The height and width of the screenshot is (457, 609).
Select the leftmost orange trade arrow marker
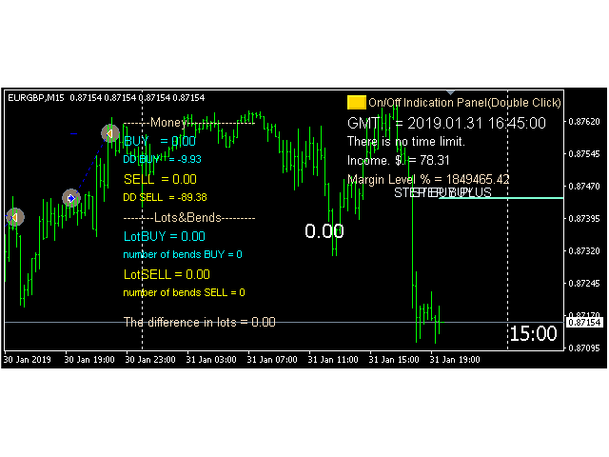15,217
